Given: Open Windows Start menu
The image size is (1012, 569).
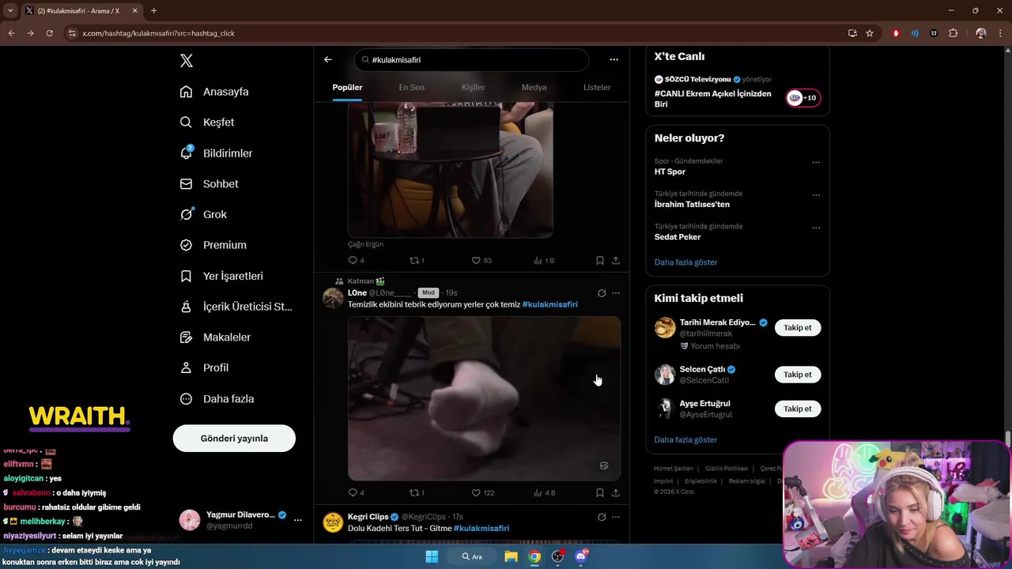Looking at the screenshot, I should [x=432, y=556].
